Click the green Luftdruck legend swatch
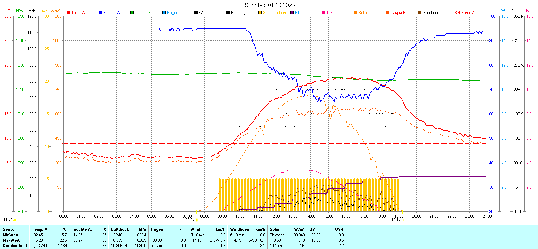The image size is (538, 249). tap(132, 13)
